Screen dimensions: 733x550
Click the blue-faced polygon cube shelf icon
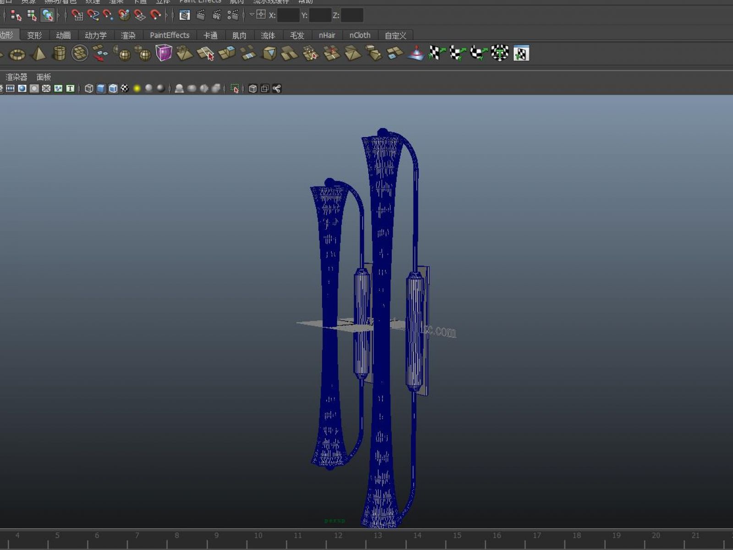[269, 54]
